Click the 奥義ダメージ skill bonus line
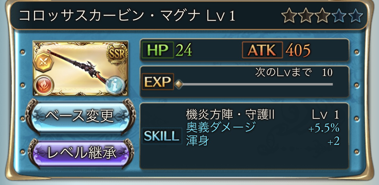379x185 pixels. 263,128
